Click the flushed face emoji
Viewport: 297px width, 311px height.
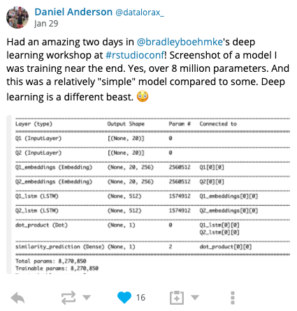point(143,96)
